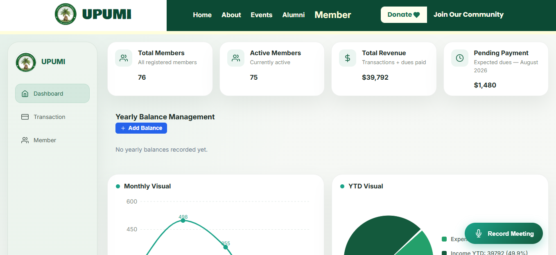Viewport: 556px width, 255px height.
Task: Click the sidebar UPUMI palm tree logo
Action: point(26,62)
